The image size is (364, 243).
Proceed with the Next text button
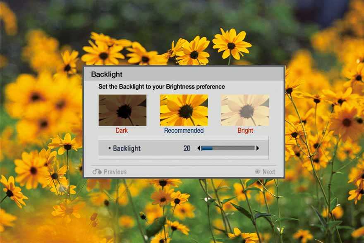pyautogui.click(x=268, y=172)
